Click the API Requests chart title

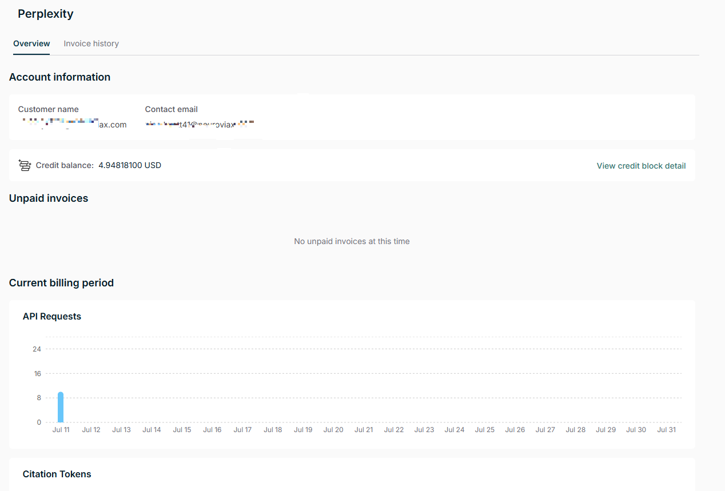(x=52, y=317)
